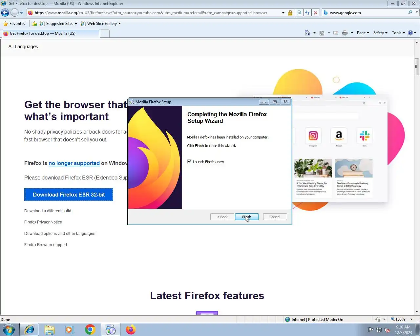This screenshot has height=336, width=420.
Task: Click the Print icon
Action: (x=345, y=33)
